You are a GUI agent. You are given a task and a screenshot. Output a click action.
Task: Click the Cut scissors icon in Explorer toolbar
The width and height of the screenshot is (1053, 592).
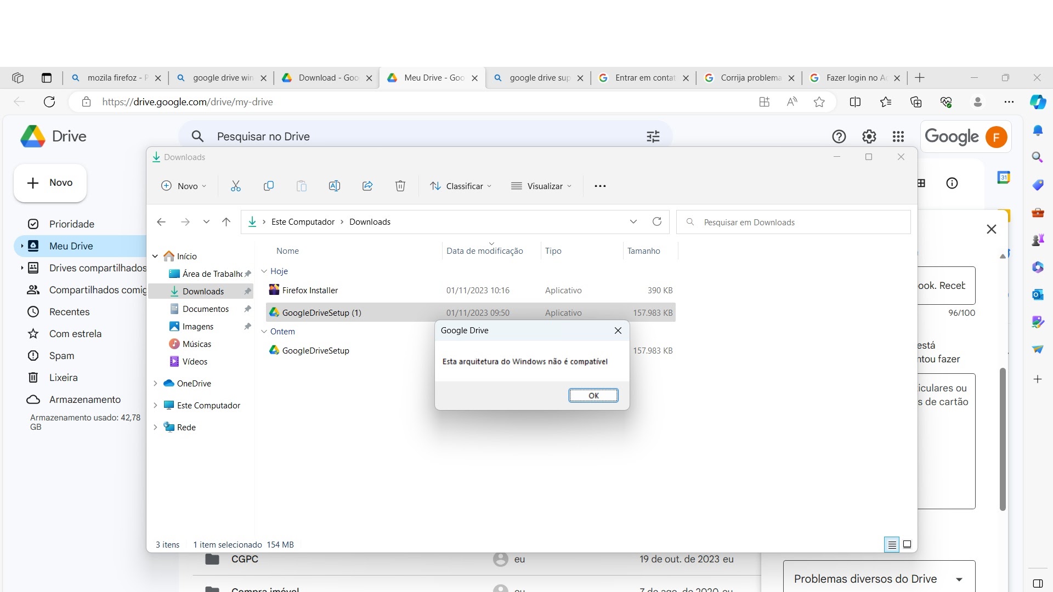coord(236,186)
